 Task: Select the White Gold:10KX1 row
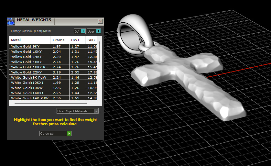(x=53, y=83)
